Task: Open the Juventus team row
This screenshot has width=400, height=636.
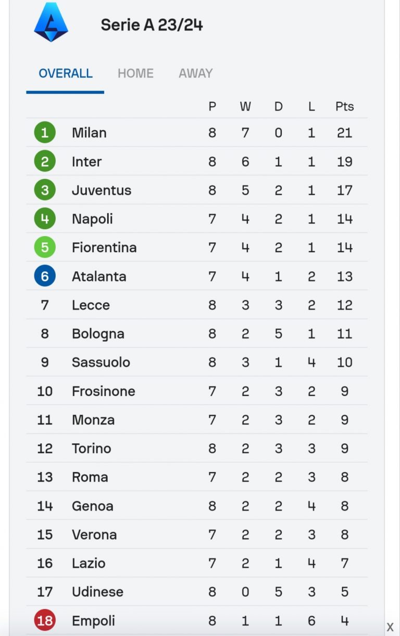Action: click(102, 190)
